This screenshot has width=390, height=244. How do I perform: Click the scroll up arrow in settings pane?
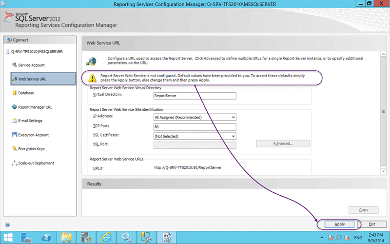pyautogui.click(x=383, y=54)
